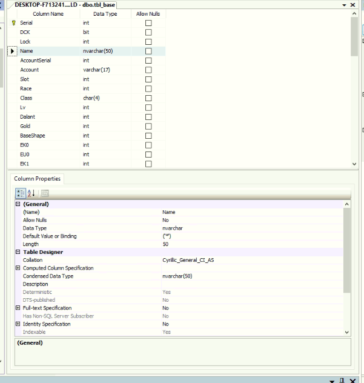Close the dbo.tbl_base designer document

pyautogui.click(x=354, y=4)
